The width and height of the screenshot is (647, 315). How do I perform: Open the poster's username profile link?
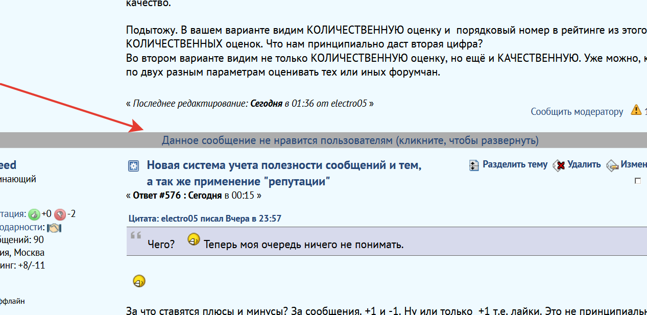pos(8,165)
